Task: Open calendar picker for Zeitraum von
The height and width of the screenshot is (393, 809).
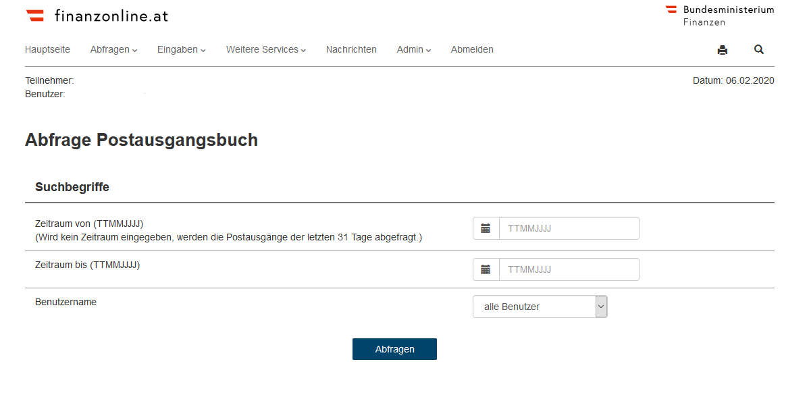Action: pyautogui.click(x=486, y=228)
